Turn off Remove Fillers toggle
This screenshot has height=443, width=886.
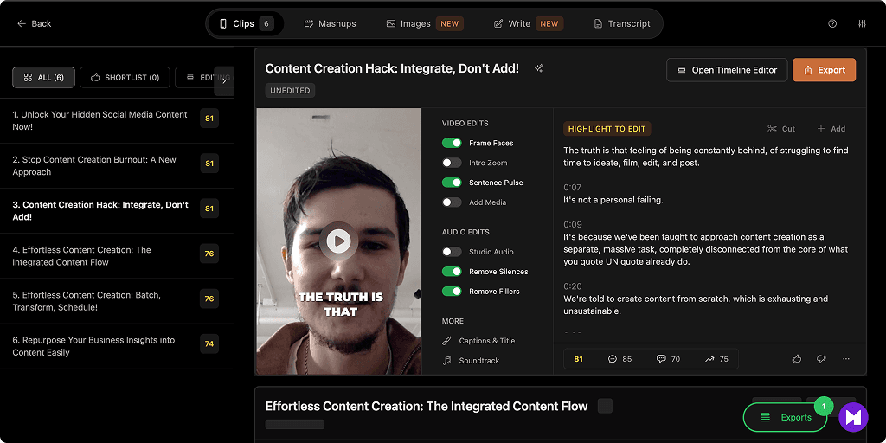click(452, 292)
